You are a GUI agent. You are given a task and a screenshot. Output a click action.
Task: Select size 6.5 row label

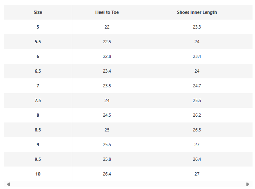[38, 71]
